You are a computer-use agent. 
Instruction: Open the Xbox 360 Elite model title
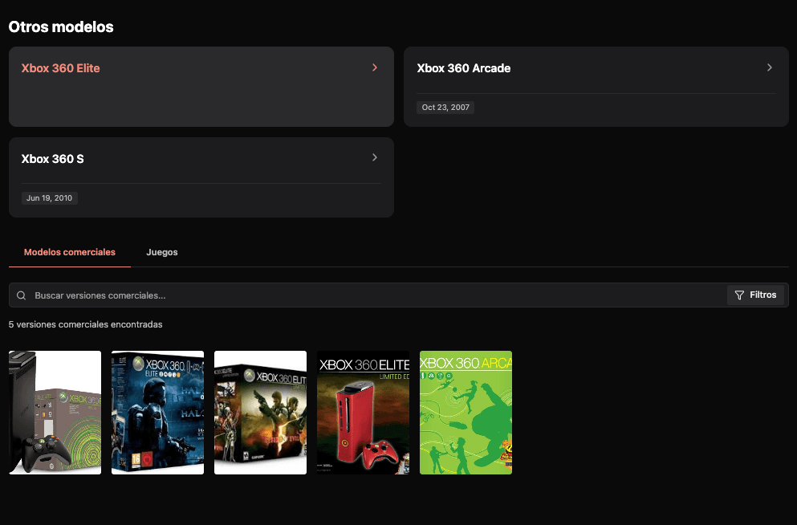click(x=61, y=68)
